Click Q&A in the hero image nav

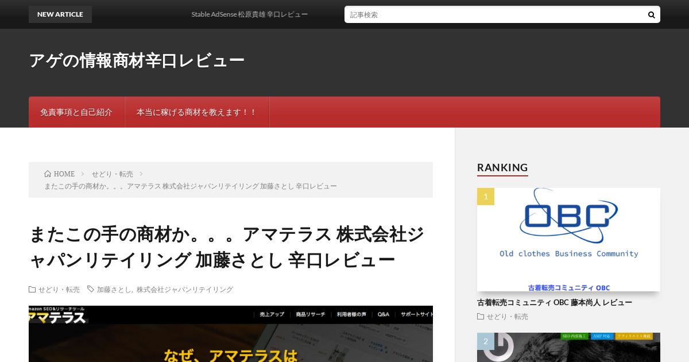pos(384,314)
